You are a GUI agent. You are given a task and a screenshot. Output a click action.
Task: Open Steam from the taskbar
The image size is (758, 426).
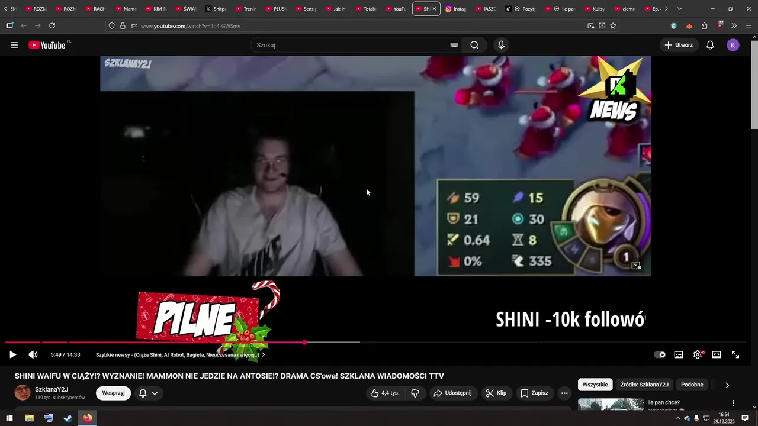click(x=68, y=418)
